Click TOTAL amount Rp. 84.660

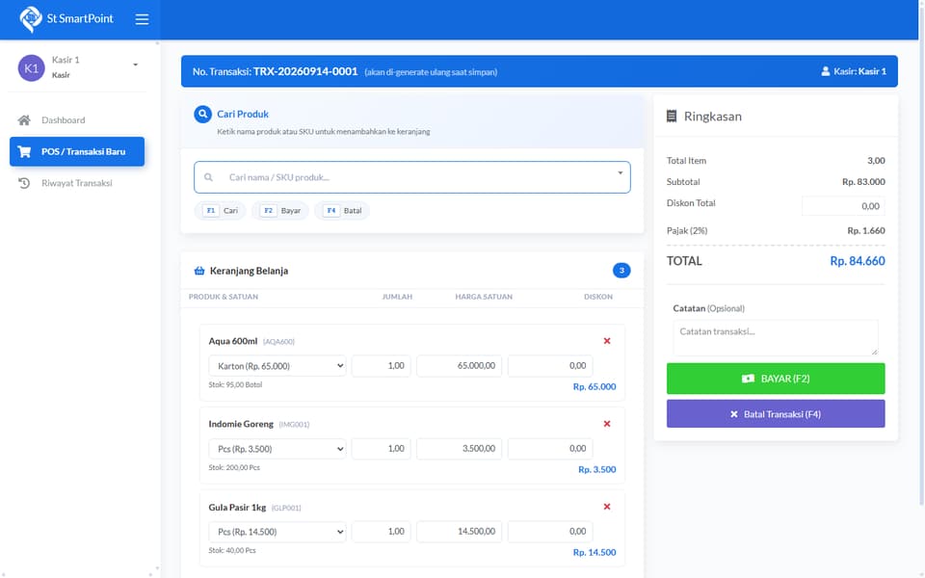point(858,261)
